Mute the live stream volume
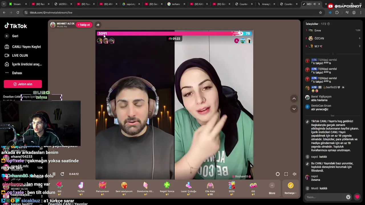 coord(295,174)
